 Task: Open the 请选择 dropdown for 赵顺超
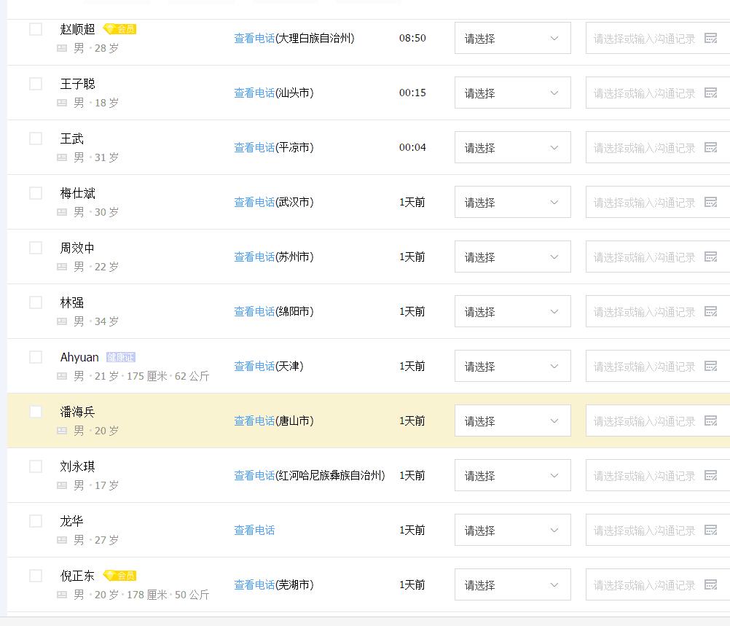click(512, 38)
